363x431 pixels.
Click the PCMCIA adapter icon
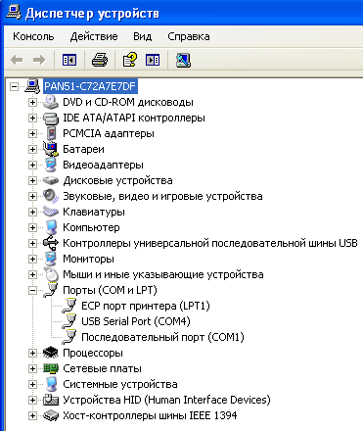click(51, 133)
